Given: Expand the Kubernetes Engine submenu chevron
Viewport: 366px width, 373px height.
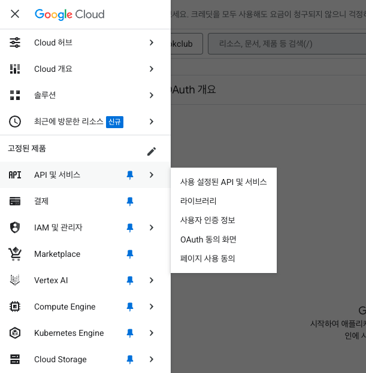Looking at the screenshot, I should 152,333.
